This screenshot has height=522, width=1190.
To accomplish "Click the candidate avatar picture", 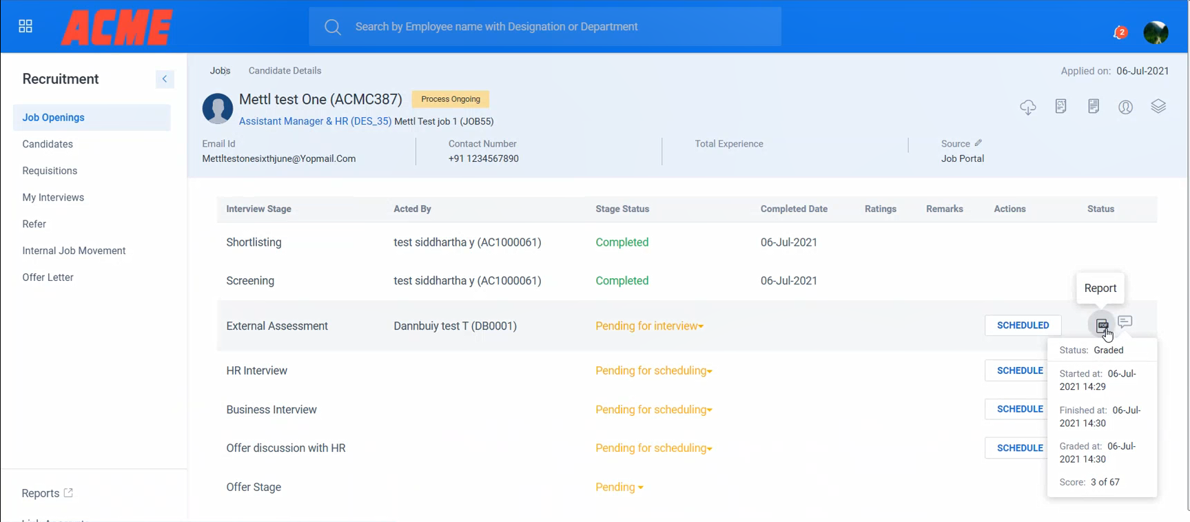I will [218, 109].
